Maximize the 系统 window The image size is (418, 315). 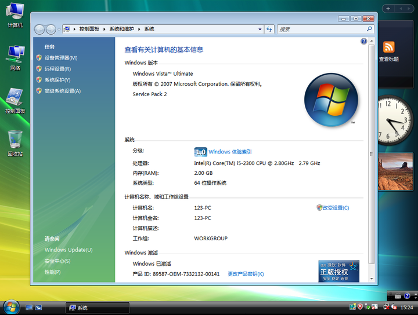point(356,19)
